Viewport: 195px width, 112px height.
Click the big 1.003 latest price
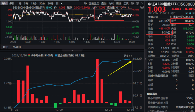[x=157, y=9]
